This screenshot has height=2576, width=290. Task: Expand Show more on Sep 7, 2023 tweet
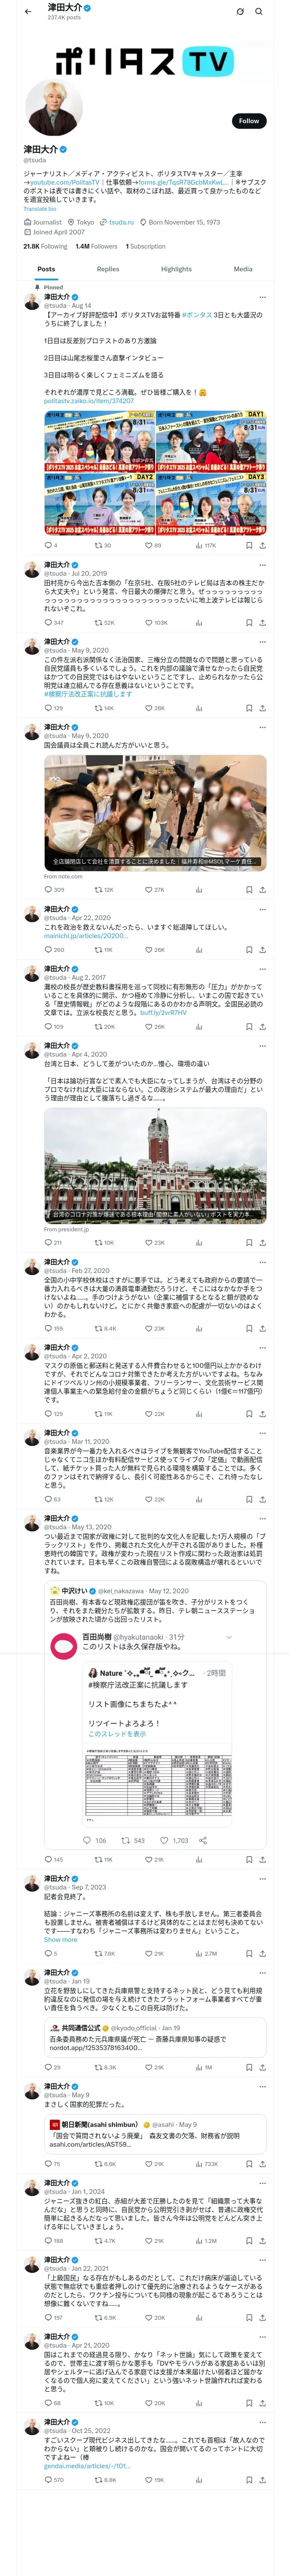pos(60,1939)
